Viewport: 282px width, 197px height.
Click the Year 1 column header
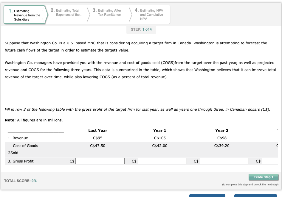click(160, 131)
